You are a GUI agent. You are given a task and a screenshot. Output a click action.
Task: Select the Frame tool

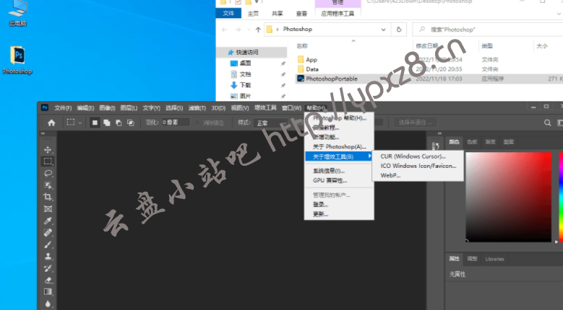[48, 209]
